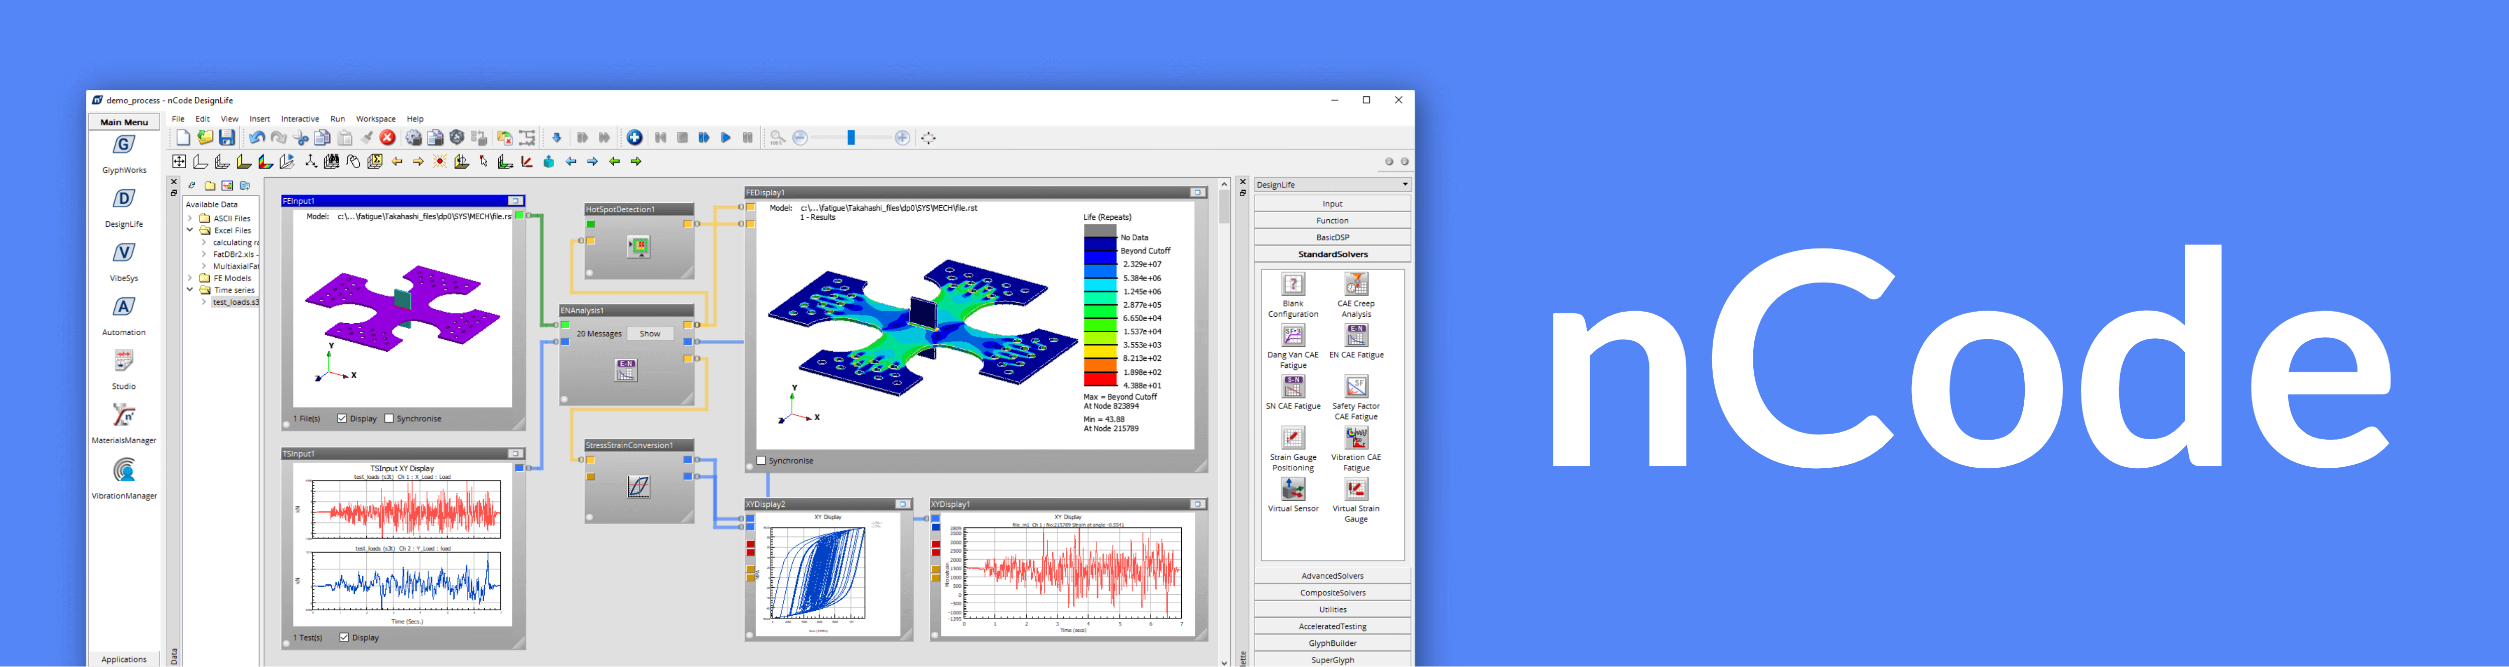Expand the AdvancedSolvers palette section
Viewport: 2509px width, 667px height.
click(1332, 576)
